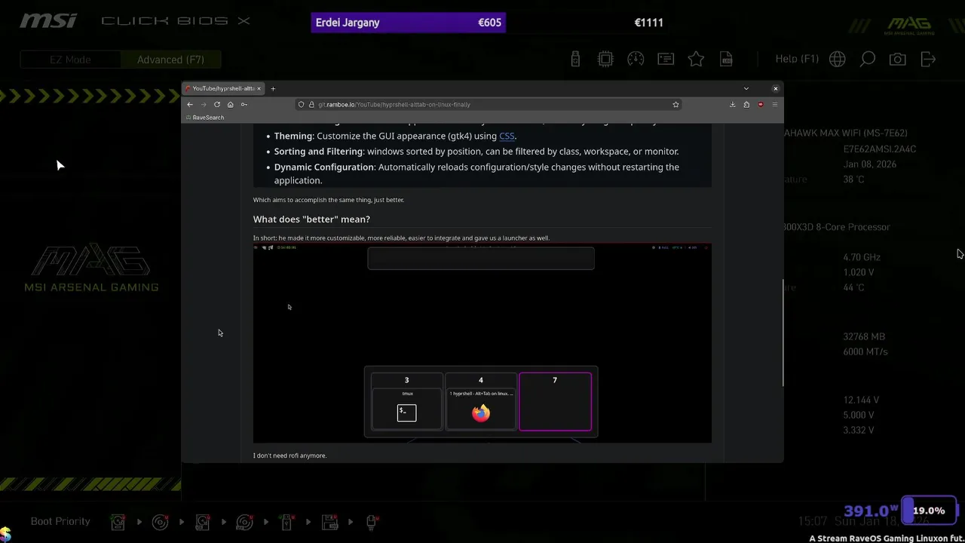
Task: Open the list all tabs chevron
Action: (x=746, y=88)
